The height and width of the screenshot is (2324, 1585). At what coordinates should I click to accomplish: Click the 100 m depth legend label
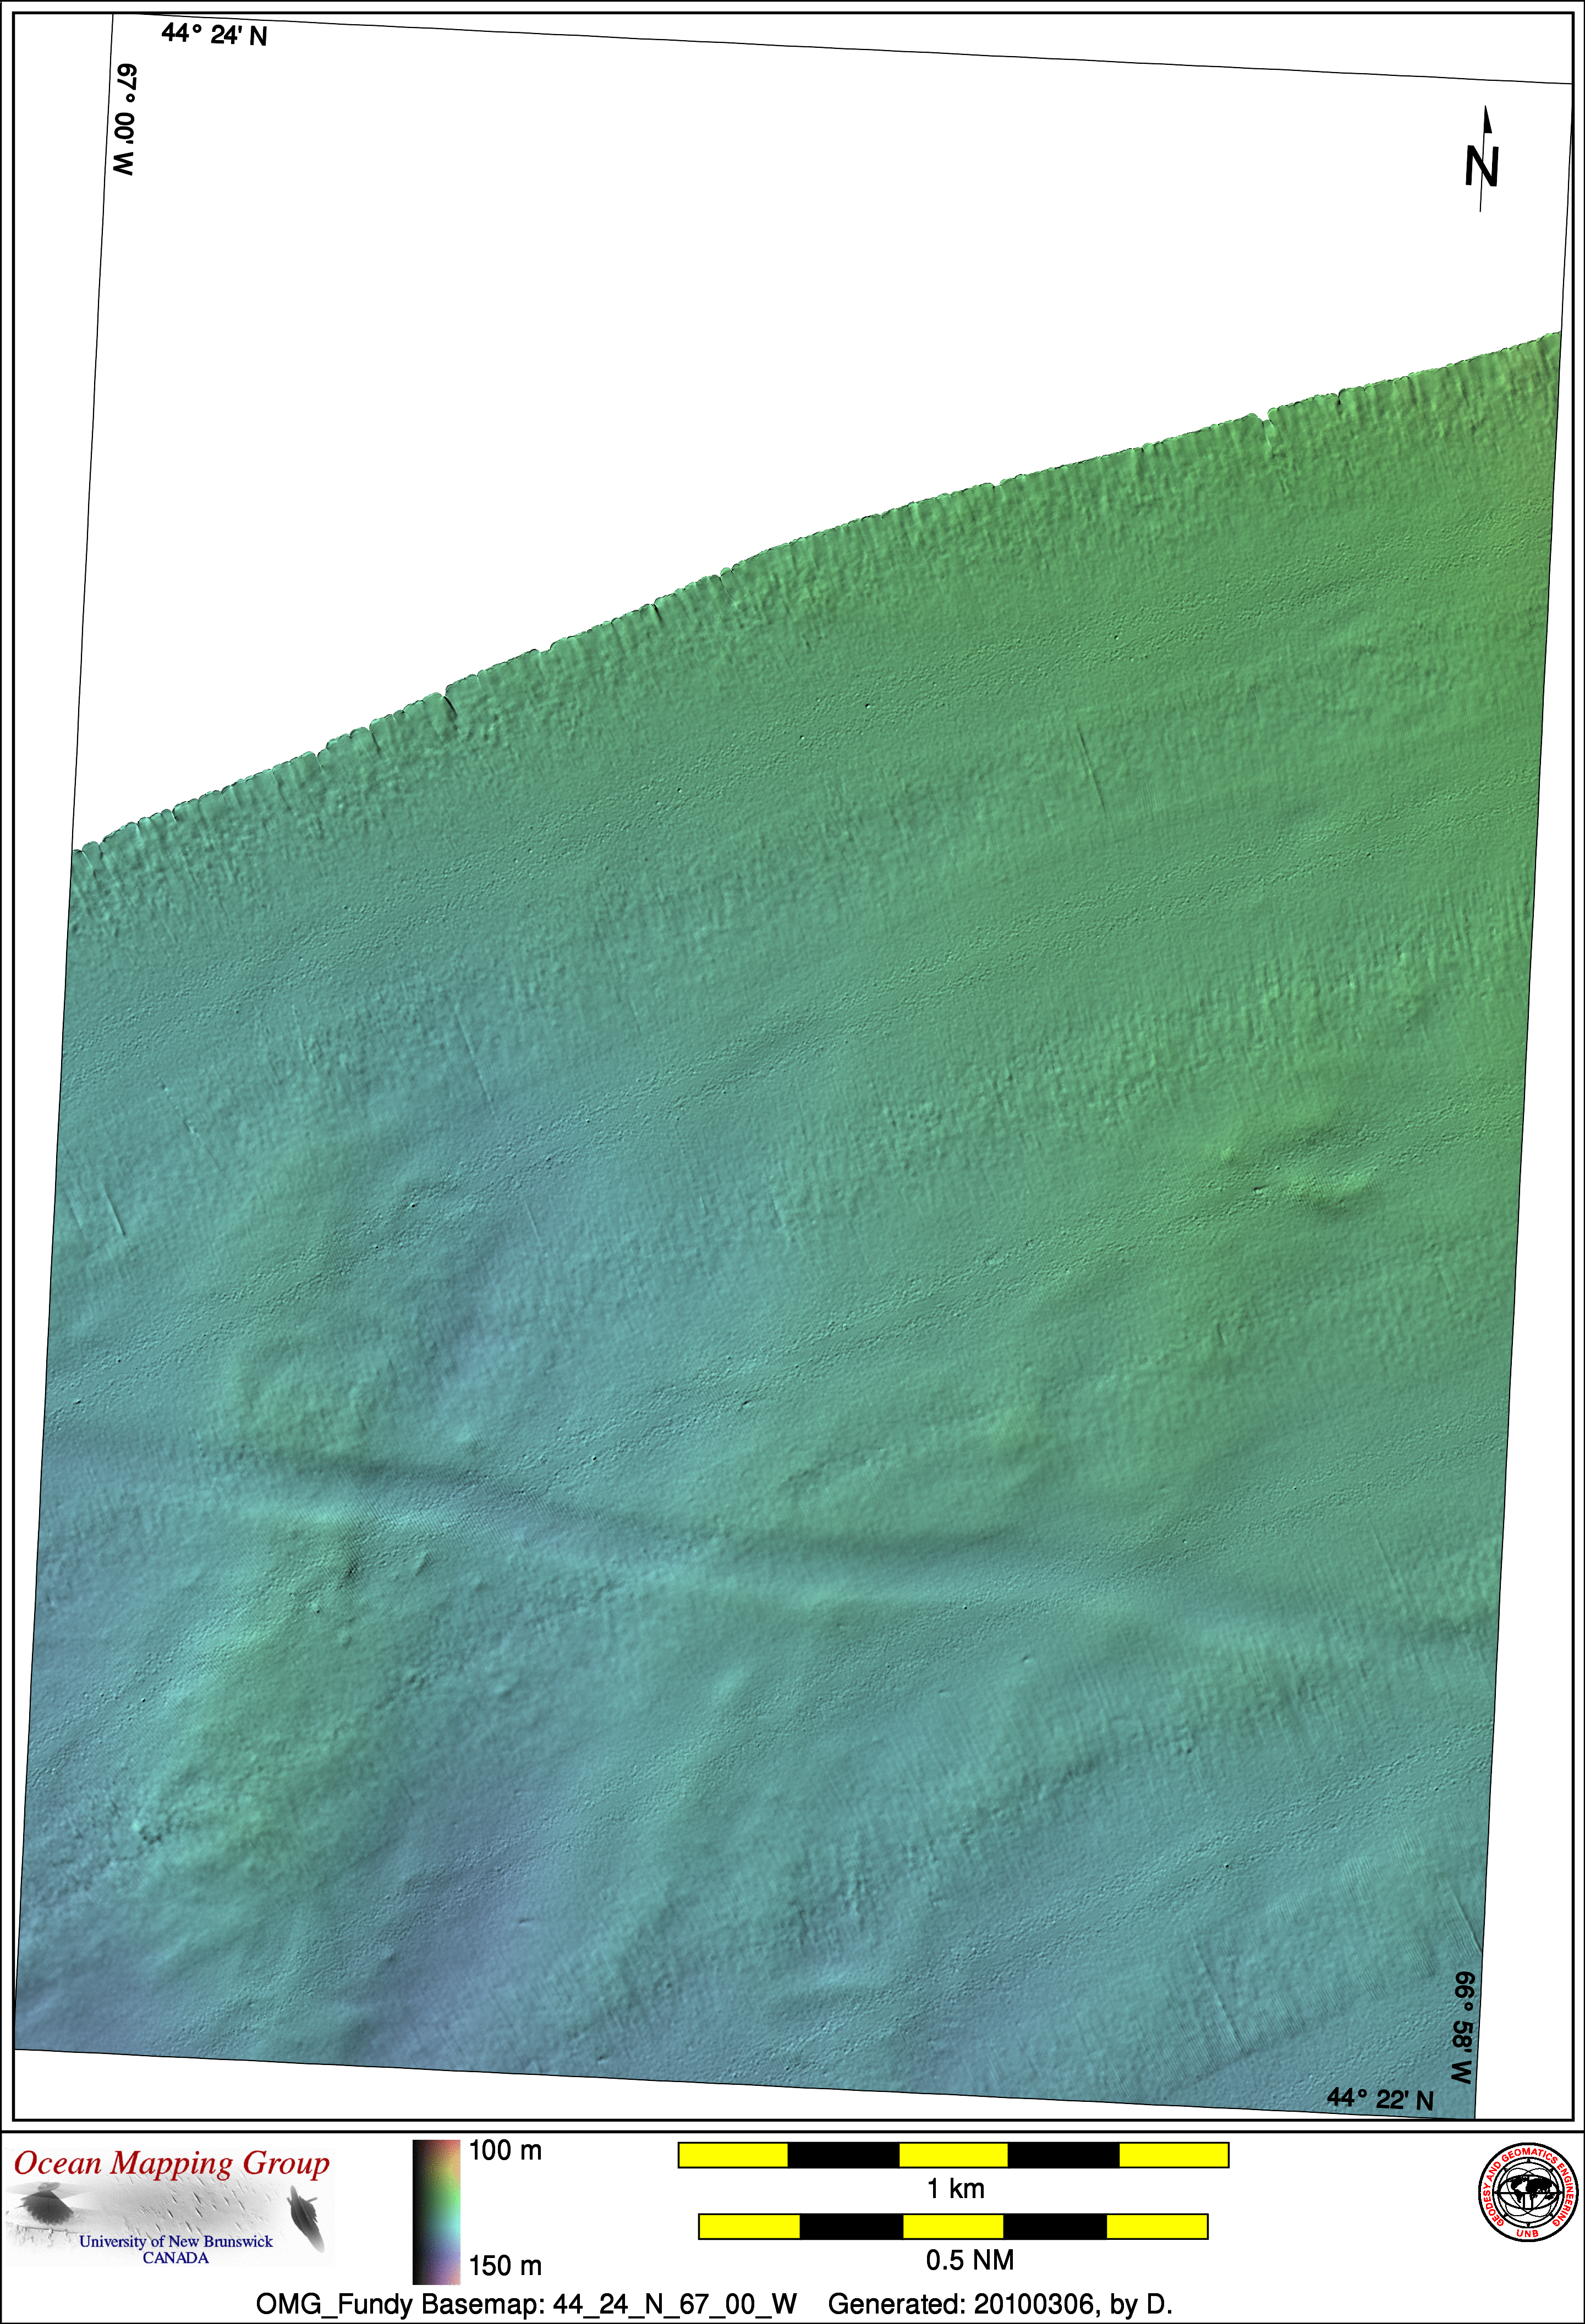[506, 2150]
